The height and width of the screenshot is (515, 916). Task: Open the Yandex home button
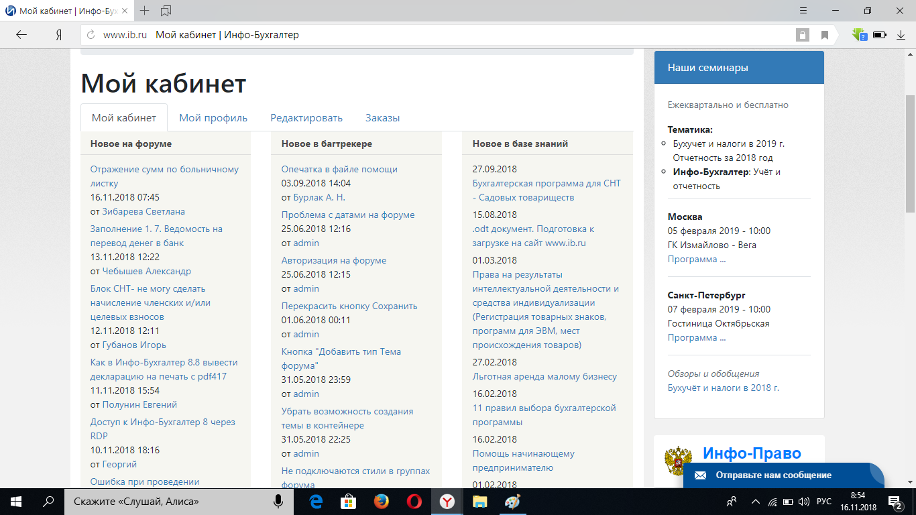(59, 35)
